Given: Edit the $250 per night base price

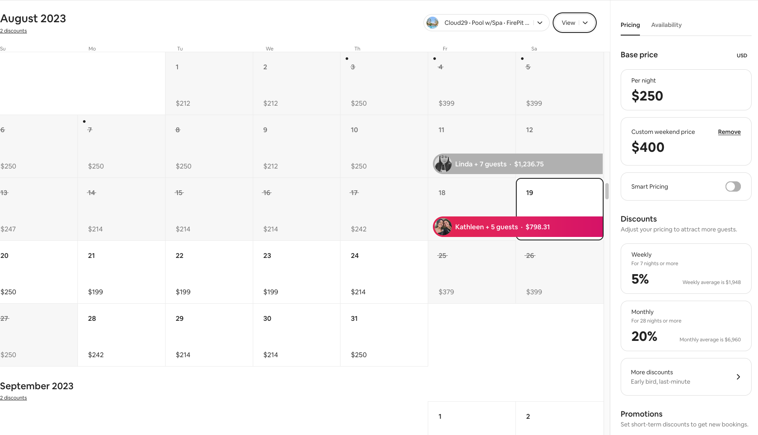Looking at the screenshot, I should point(647,96).
